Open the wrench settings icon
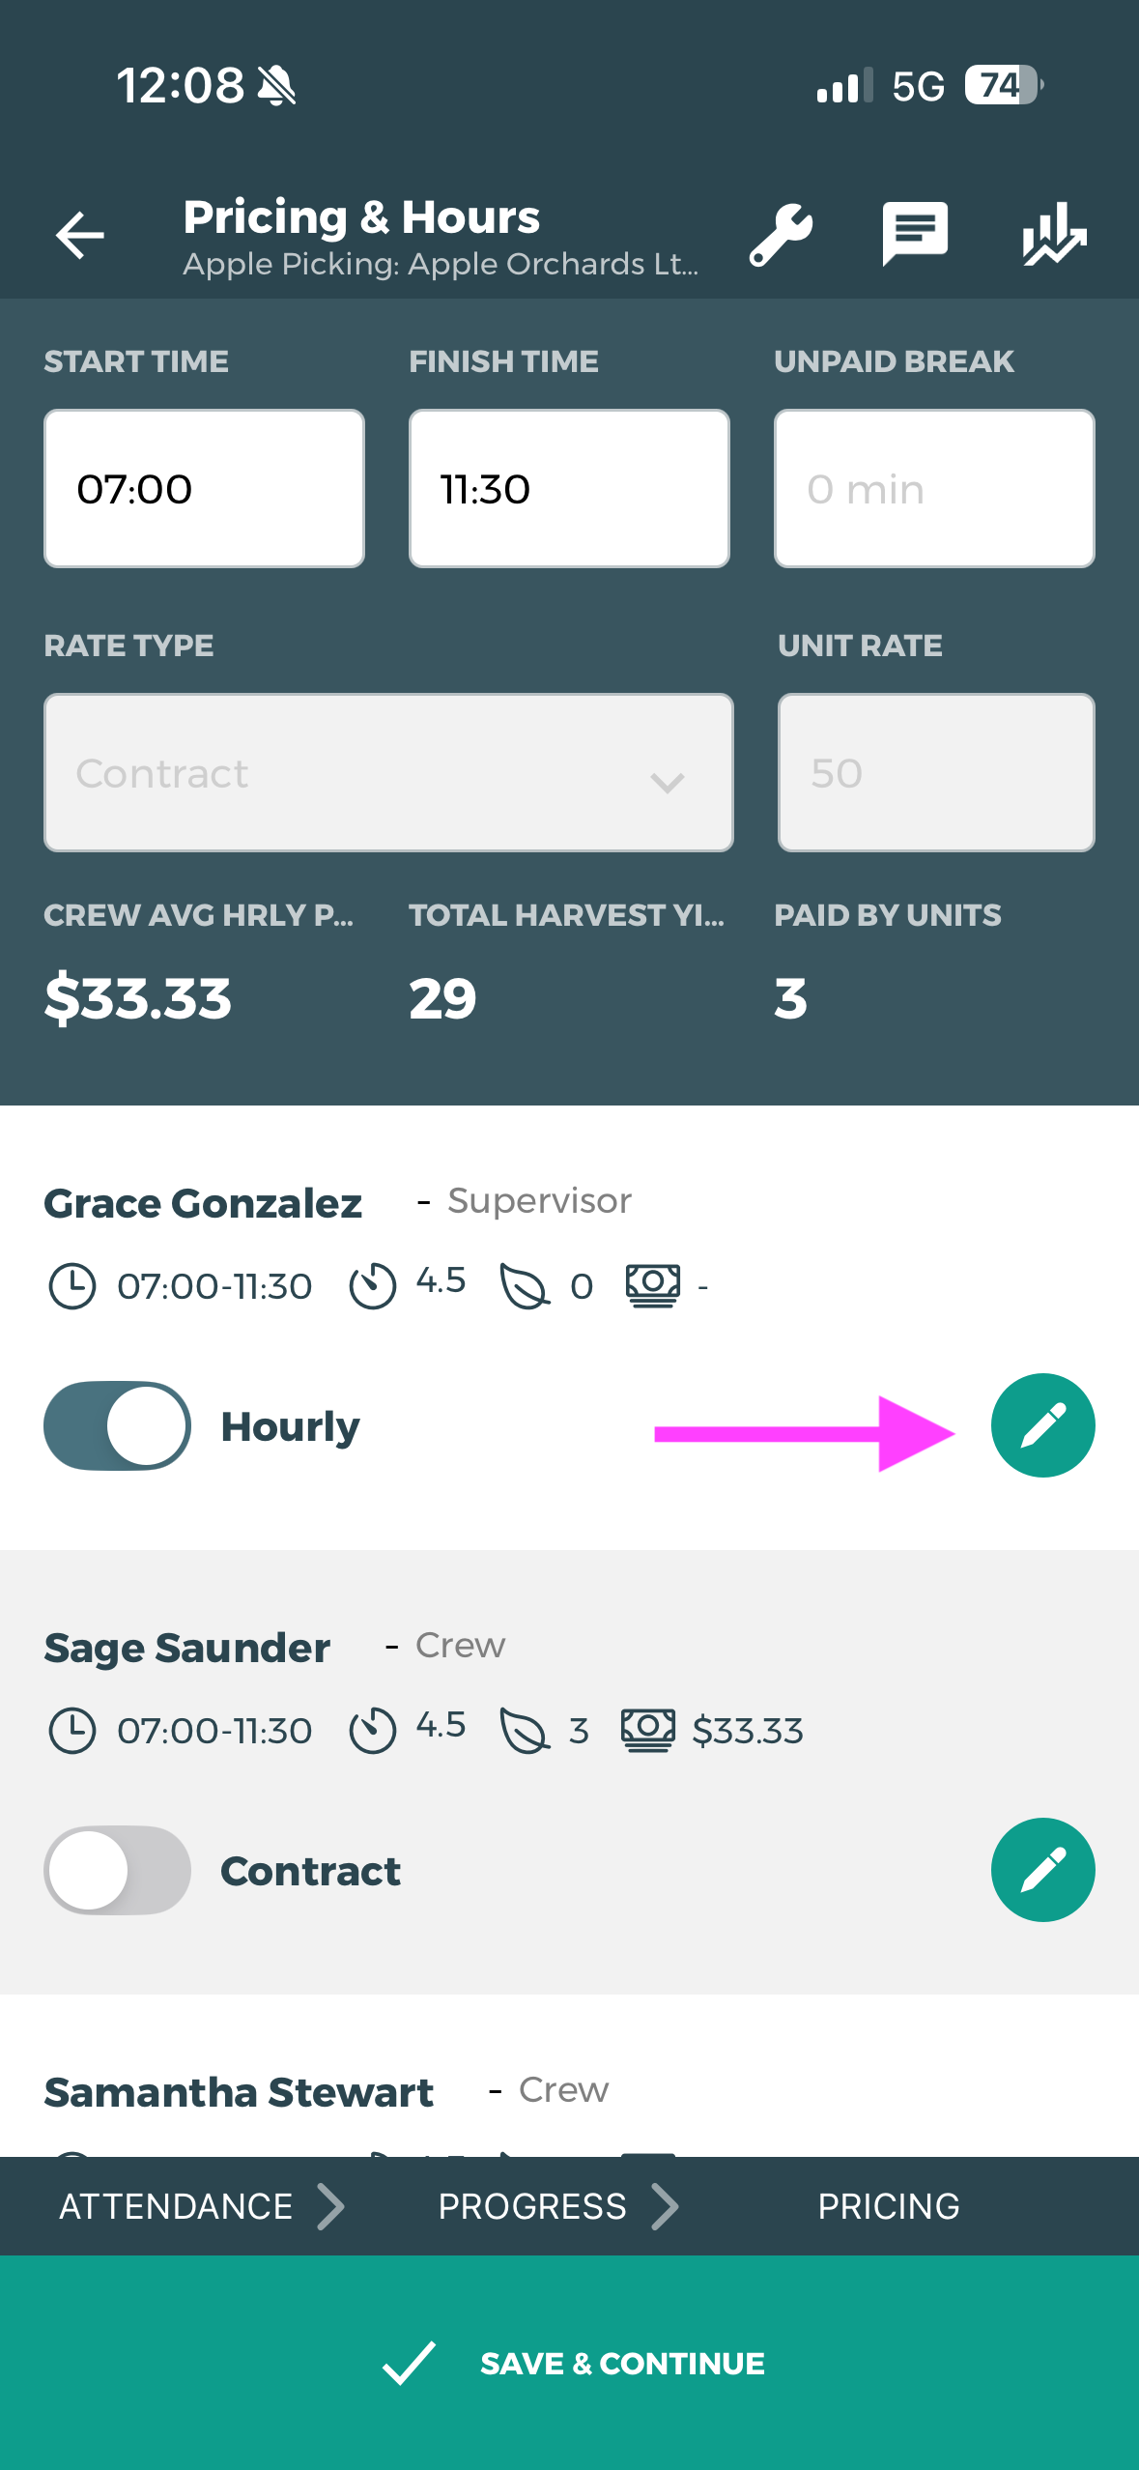Screen dimensions: 1139x2470 click(x=781, y=235)
